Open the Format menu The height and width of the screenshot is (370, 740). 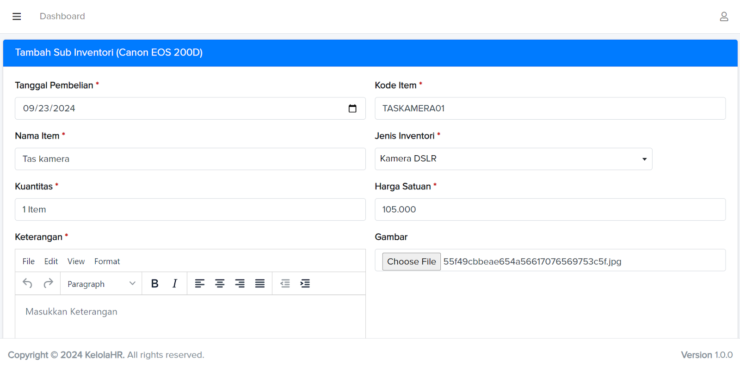coord(107,261)
